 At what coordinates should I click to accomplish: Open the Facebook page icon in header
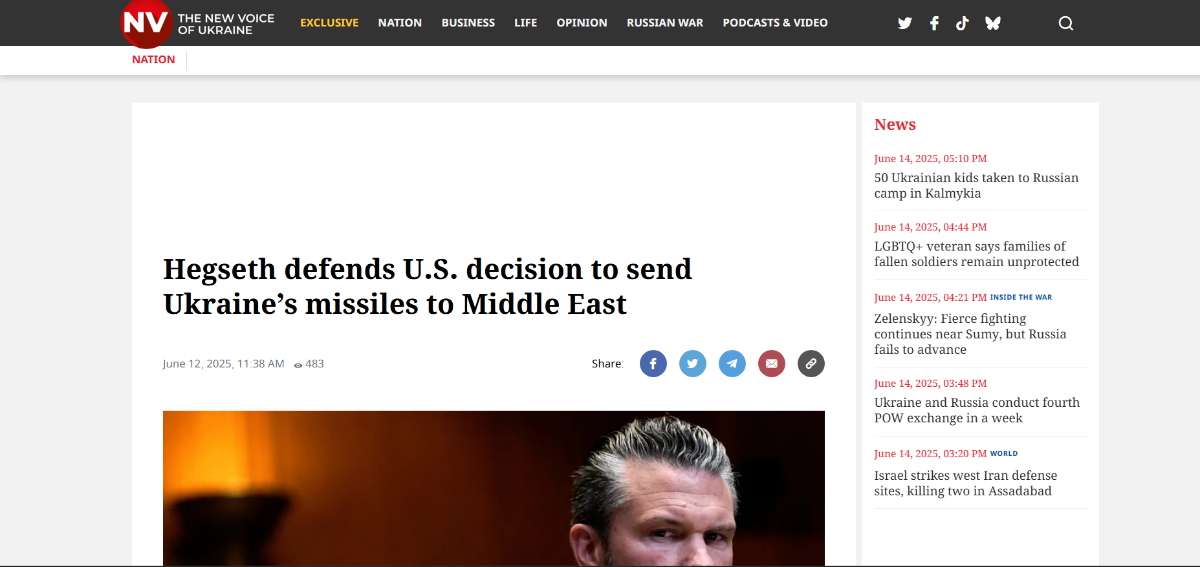click(934, 23)
